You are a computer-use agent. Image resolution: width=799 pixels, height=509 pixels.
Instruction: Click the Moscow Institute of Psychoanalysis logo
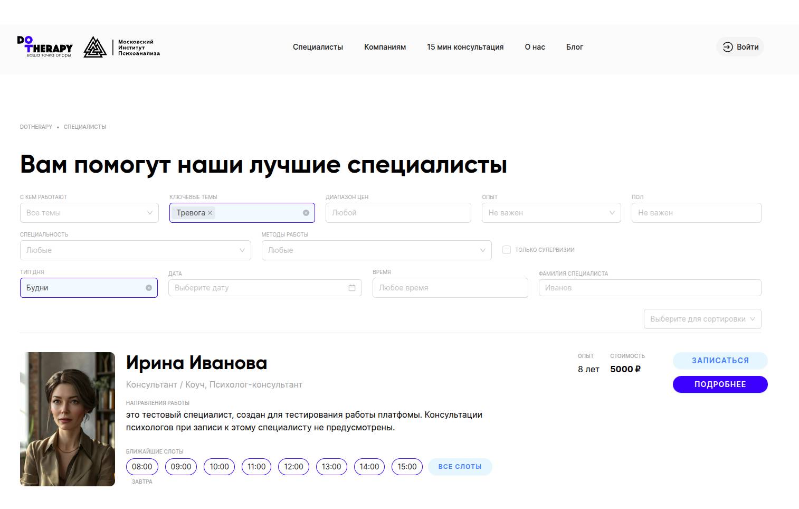(x=122, y=47)
